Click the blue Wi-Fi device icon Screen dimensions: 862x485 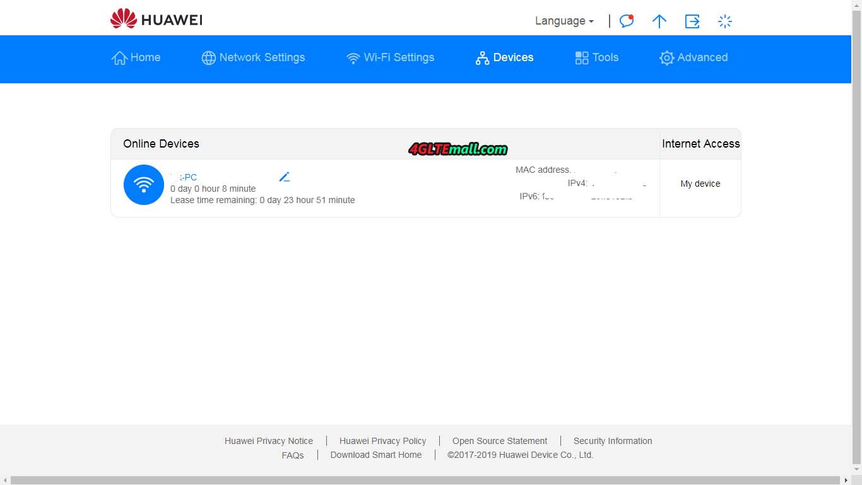click(144, 185)
